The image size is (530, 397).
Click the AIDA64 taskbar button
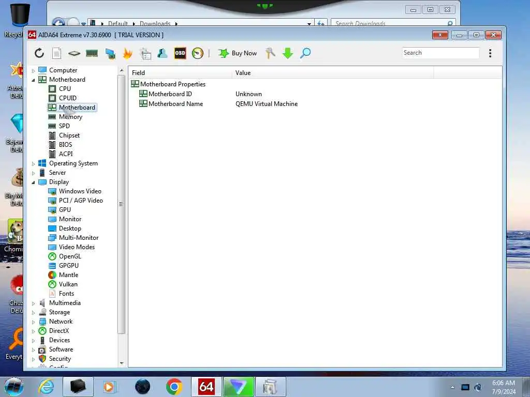(206, 387)
